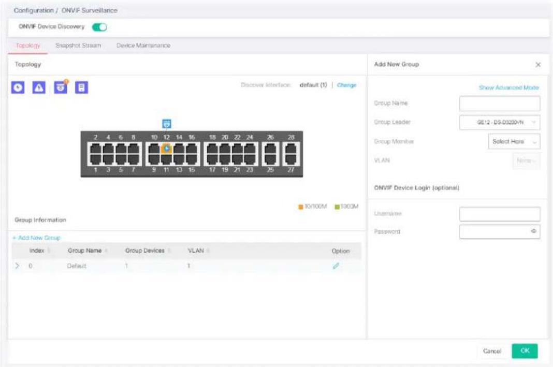Sort by the Index column
The width and height of the screenshot is (553, 367).
(x=49, y=251)
